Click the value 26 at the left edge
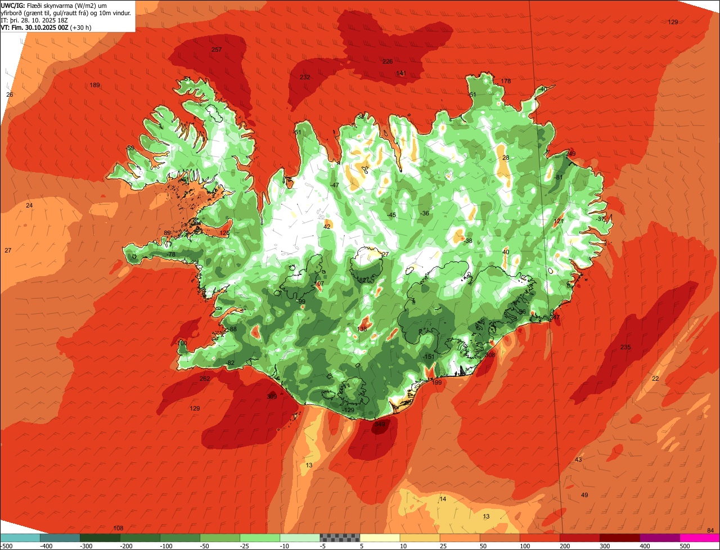Screen dimensions: 720x550 click(10, 94)
